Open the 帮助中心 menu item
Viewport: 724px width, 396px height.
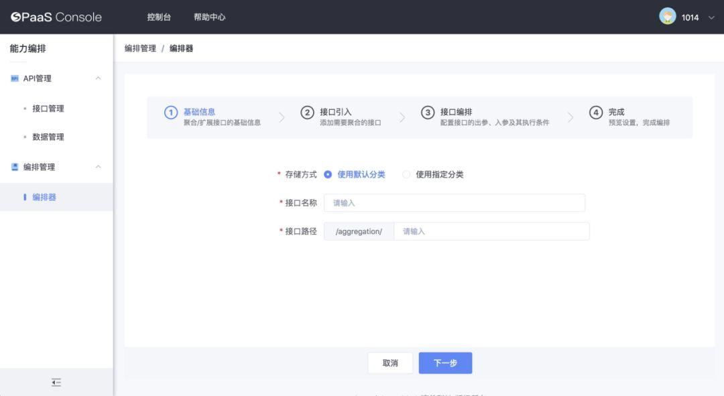tap(210, 17)
